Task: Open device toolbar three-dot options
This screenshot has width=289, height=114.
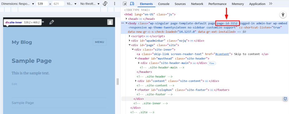Action: click(114, 4)
